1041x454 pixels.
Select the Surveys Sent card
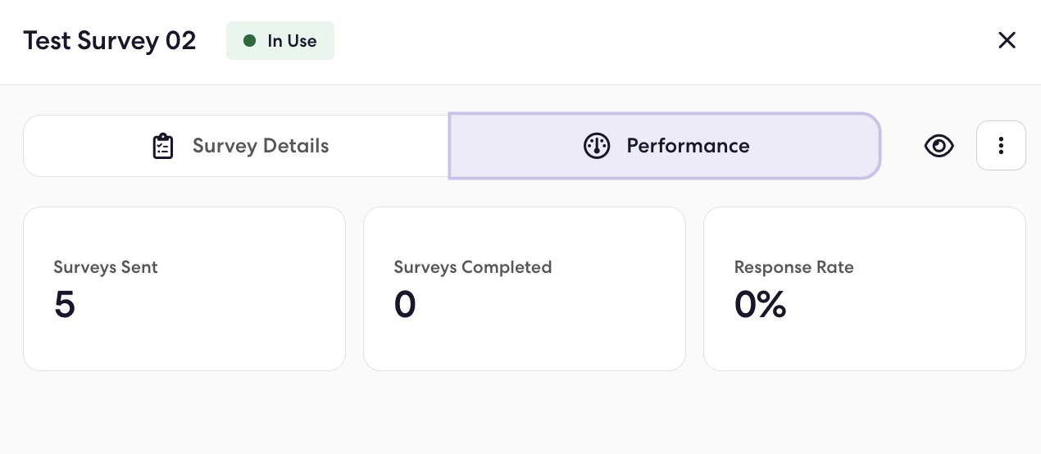184,288
